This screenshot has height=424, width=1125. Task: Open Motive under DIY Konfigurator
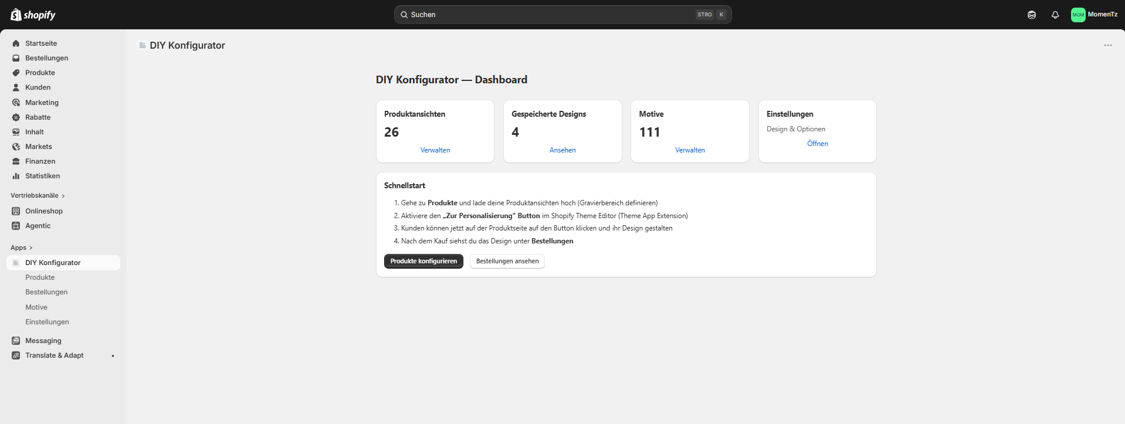coord(36,307)
